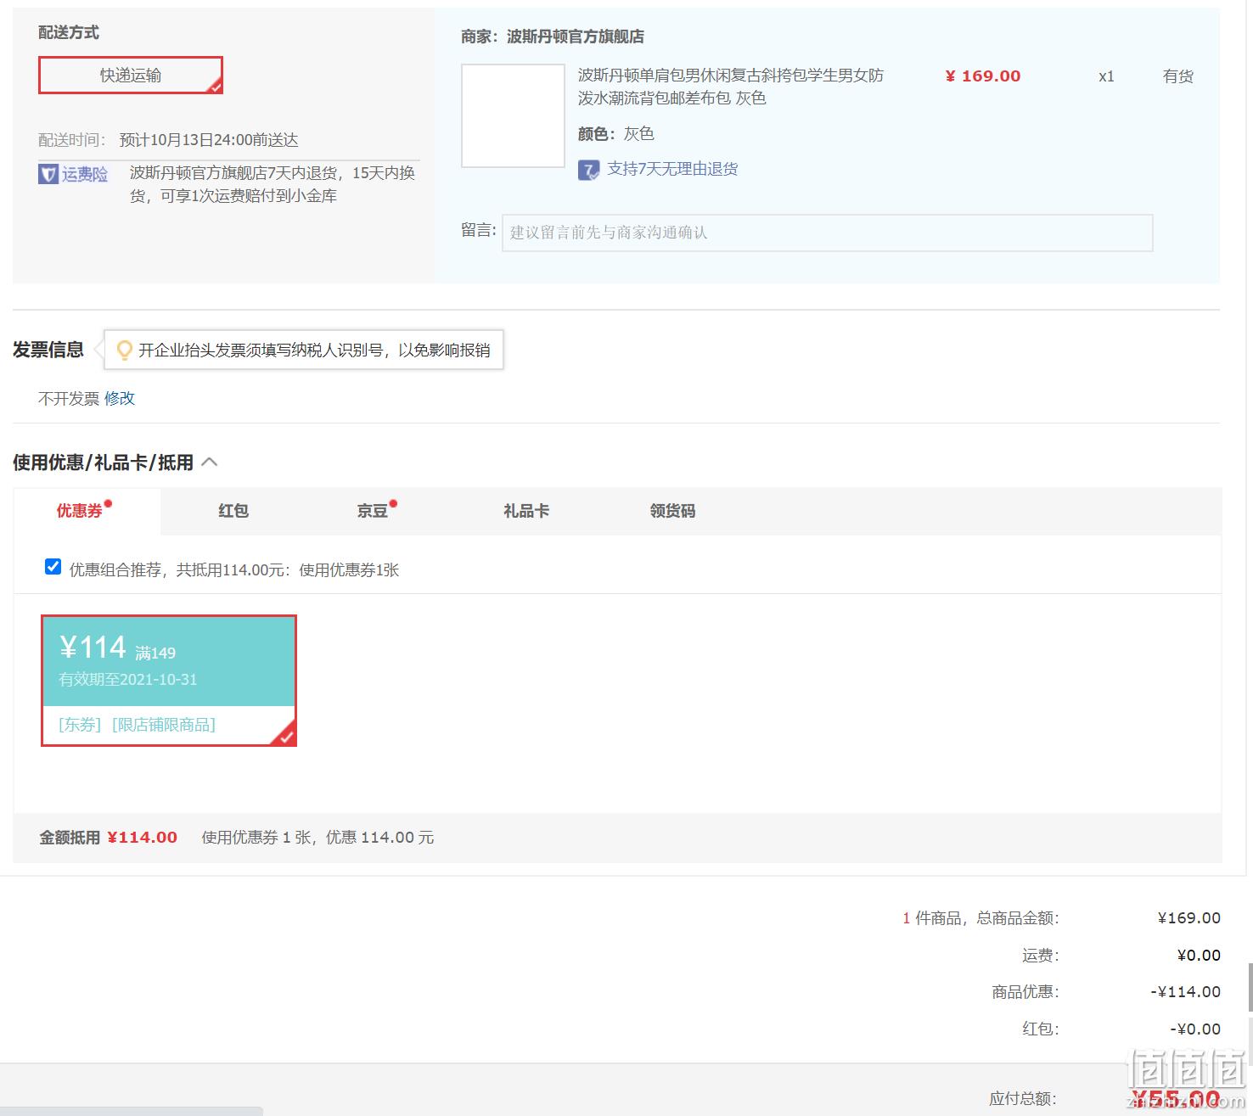Switch to the 领货码 tab
The width and height of the screenshot is (1253, 1116).
click(672, 511)
